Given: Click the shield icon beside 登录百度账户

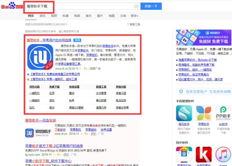Looking at the screenshot, I should (x=181, y=92).
